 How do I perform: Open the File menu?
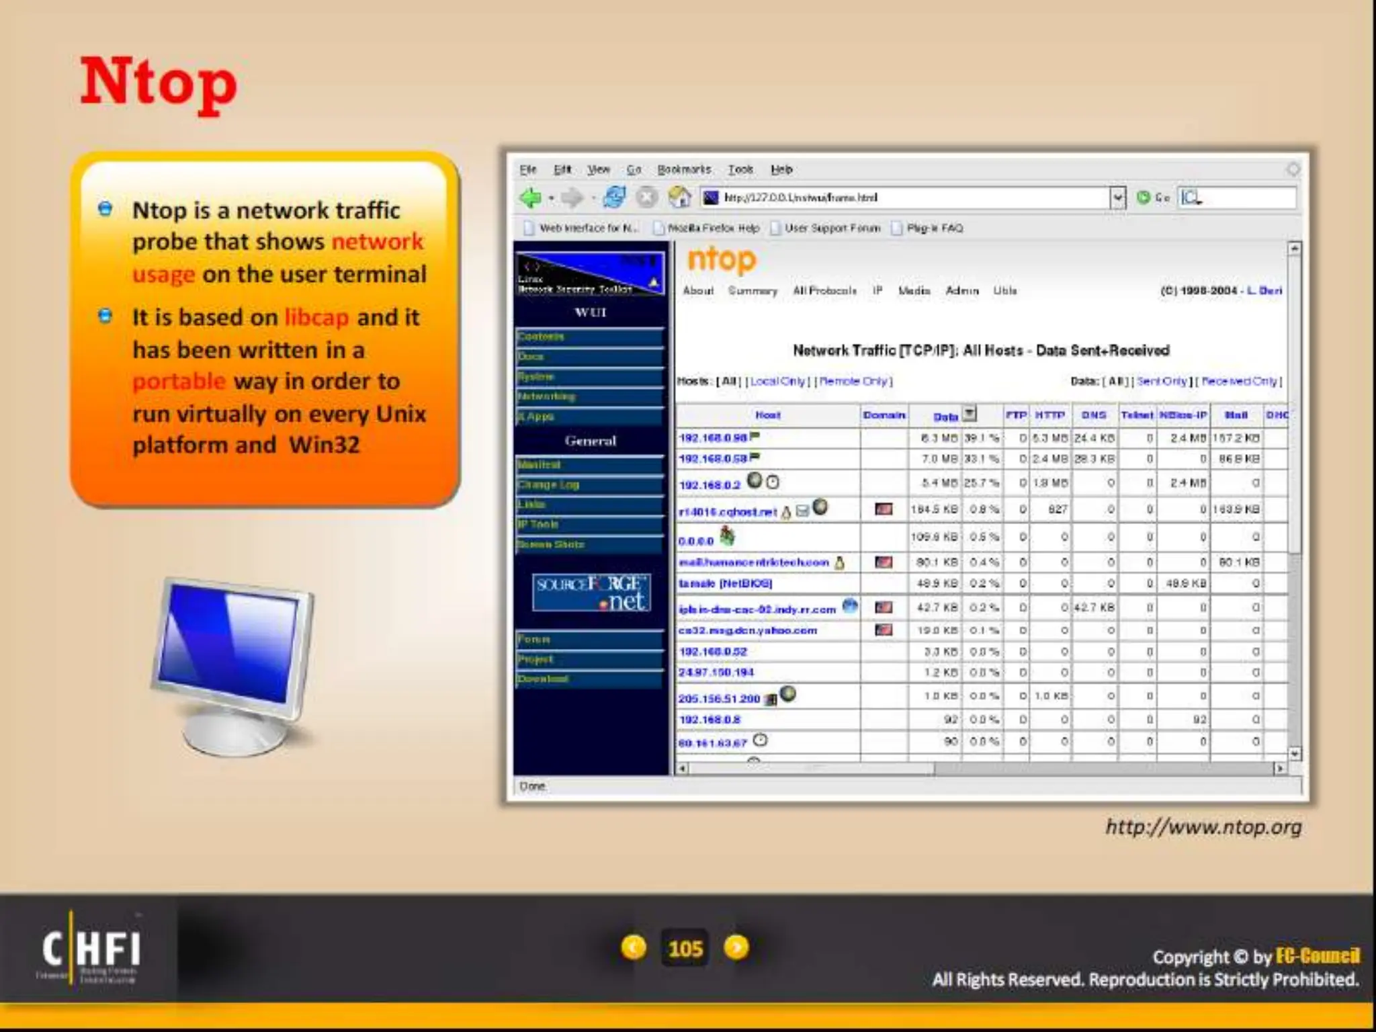click(527, 169)
